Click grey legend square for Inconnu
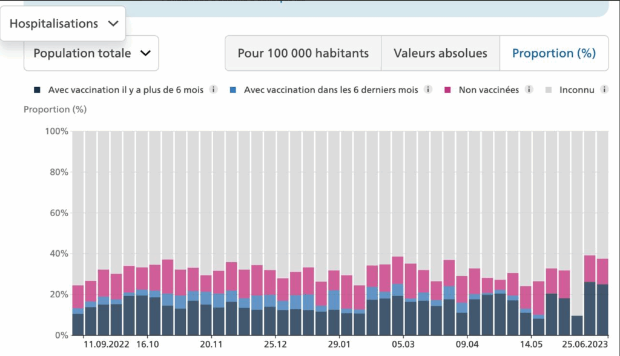 click(x=549, y=90)
